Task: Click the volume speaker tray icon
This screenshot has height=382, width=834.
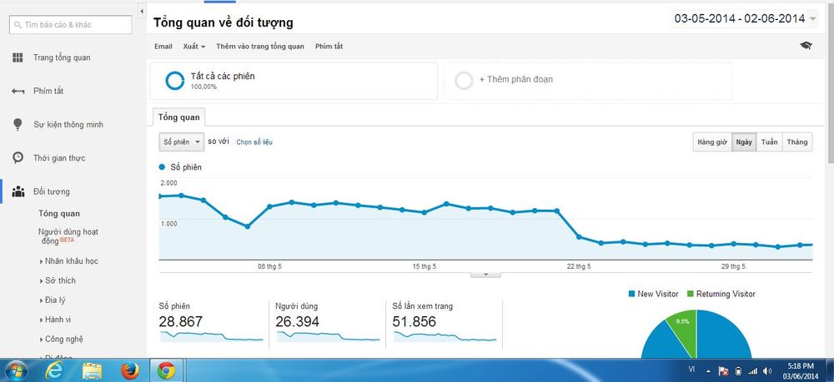Action: click(x=767, y=371)
